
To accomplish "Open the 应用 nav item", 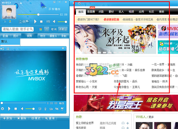I will [141, 11].
